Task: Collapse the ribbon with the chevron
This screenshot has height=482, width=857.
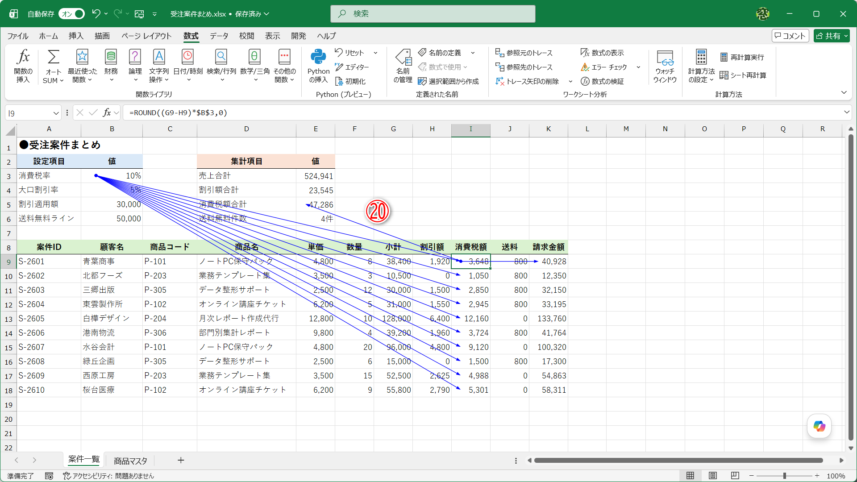Action: click(844, 92)
